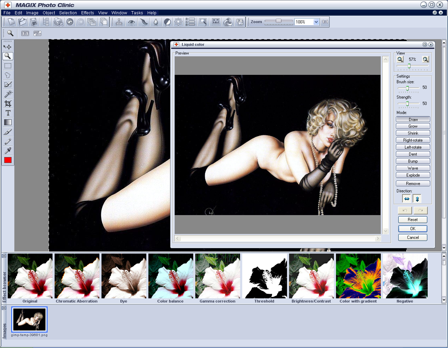Select the Draw mode
Viewport: 448px width, 348px height.
[413, 119]
